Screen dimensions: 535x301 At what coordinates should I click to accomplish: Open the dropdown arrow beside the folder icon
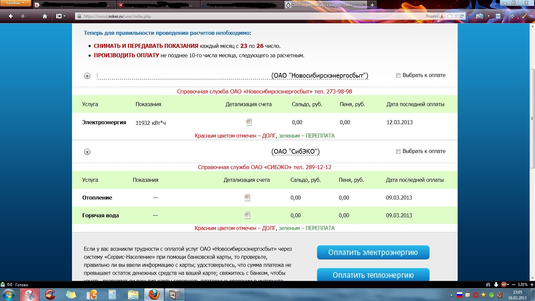[x=488, y=16]
